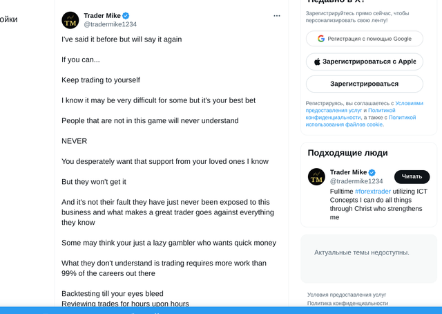Viewport: 442px width, 314px height.
Task: Click Apple logo in sign-up button
Action: (x=318, y=62)
